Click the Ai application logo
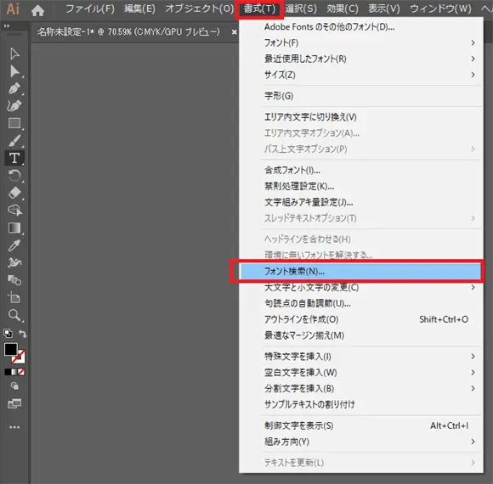This screenshot has height=484, width=493. tap(14, 8)
